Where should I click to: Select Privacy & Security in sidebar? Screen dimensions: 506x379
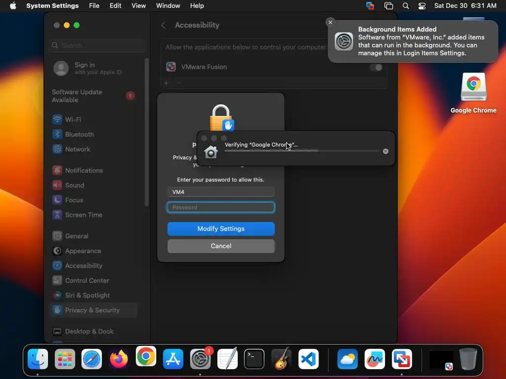pos(93,310)
